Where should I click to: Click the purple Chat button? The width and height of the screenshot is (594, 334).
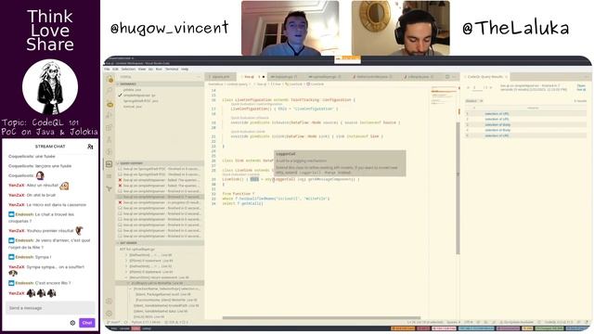pos(86,323)
